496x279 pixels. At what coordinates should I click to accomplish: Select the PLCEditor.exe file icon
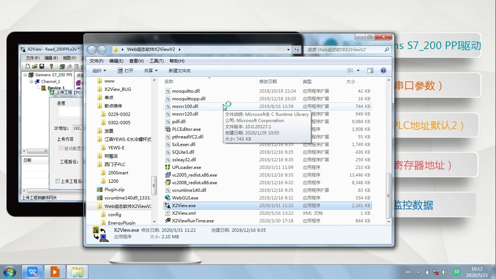[168, 129]
